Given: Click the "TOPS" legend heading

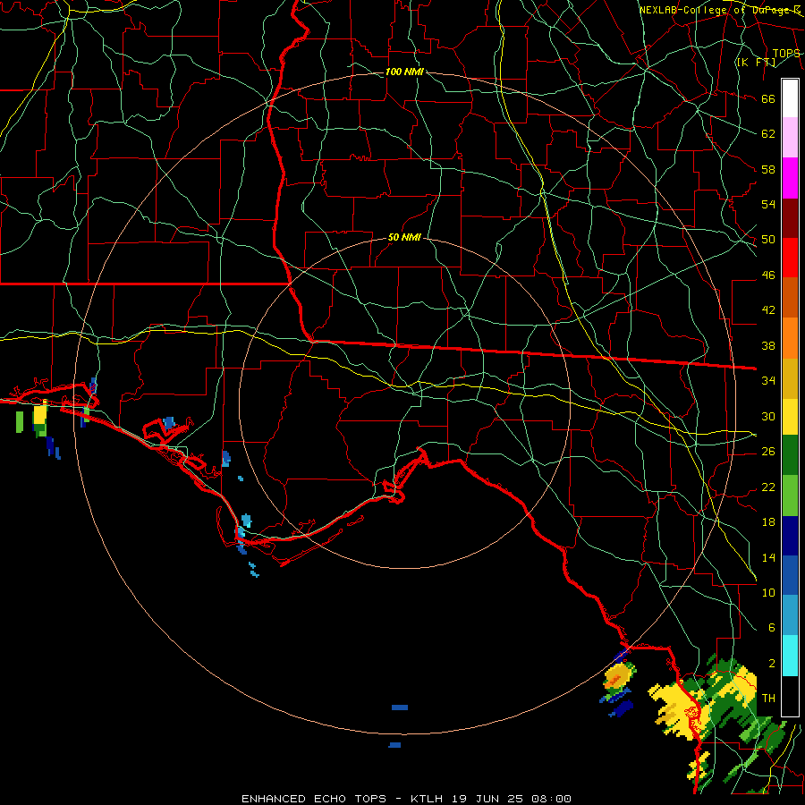Looking at the screenshot, I should (x=786, y=53).
